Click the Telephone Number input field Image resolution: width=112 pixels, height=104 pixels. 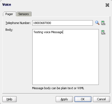tap(62, 23)
